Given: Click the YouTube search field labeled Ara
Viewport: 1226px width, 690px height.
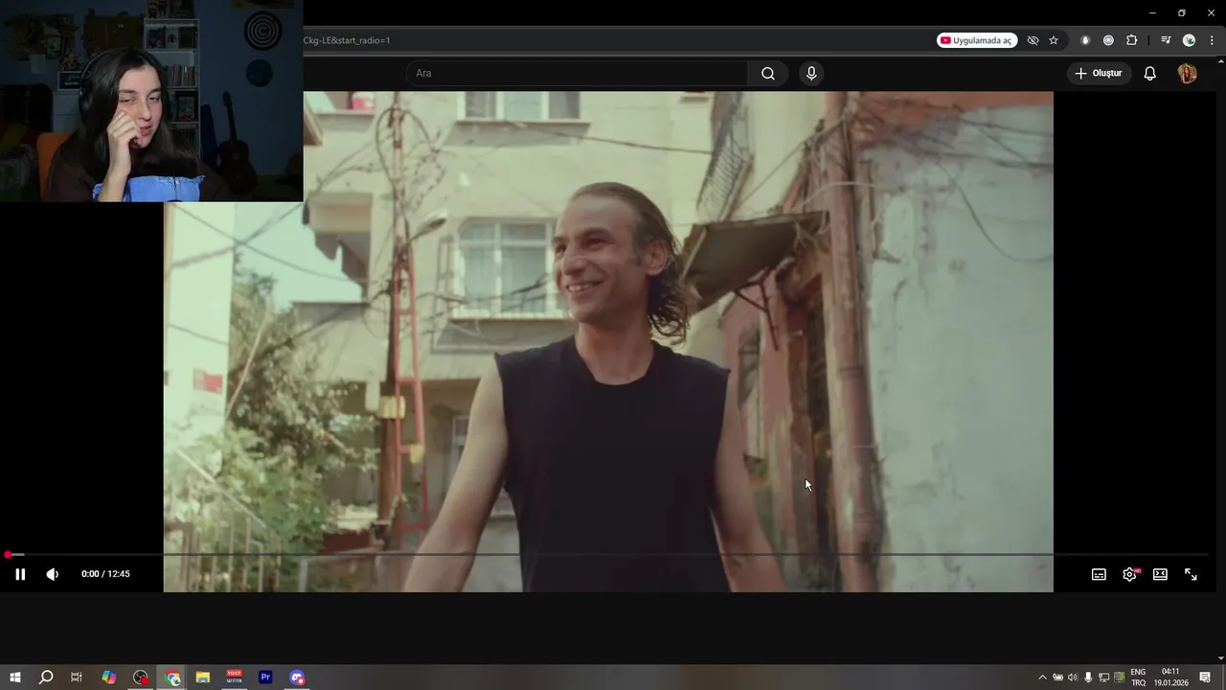Looking at the screenshot, I should point(578,73).
